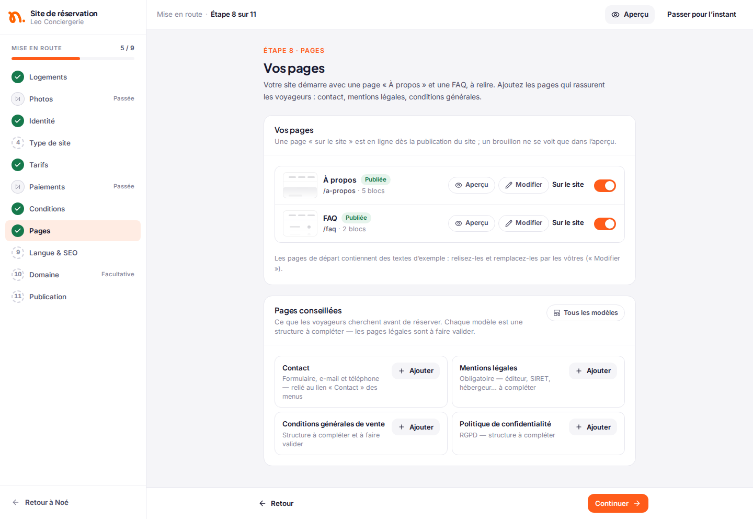Toggle the FAQ page off the site
This screenshot has width=753, height=519.
605,224
